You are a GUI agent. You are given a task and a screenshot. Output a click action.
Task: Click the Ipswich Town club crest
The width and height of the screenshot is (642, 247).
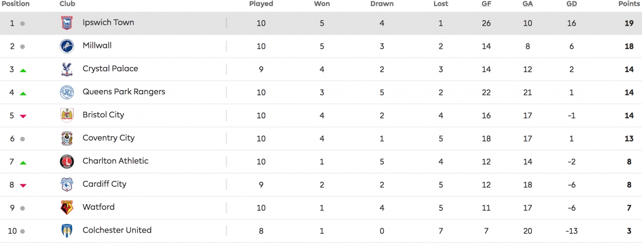[67, 23]
